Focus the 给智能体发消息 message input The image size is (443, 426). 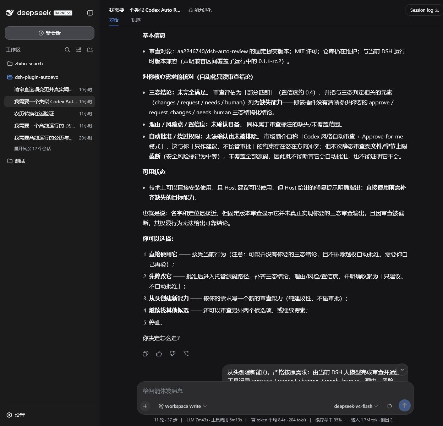tap(275, 391)
